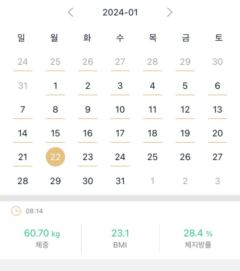Select January 1 in the calendar

tap(55, 86)
